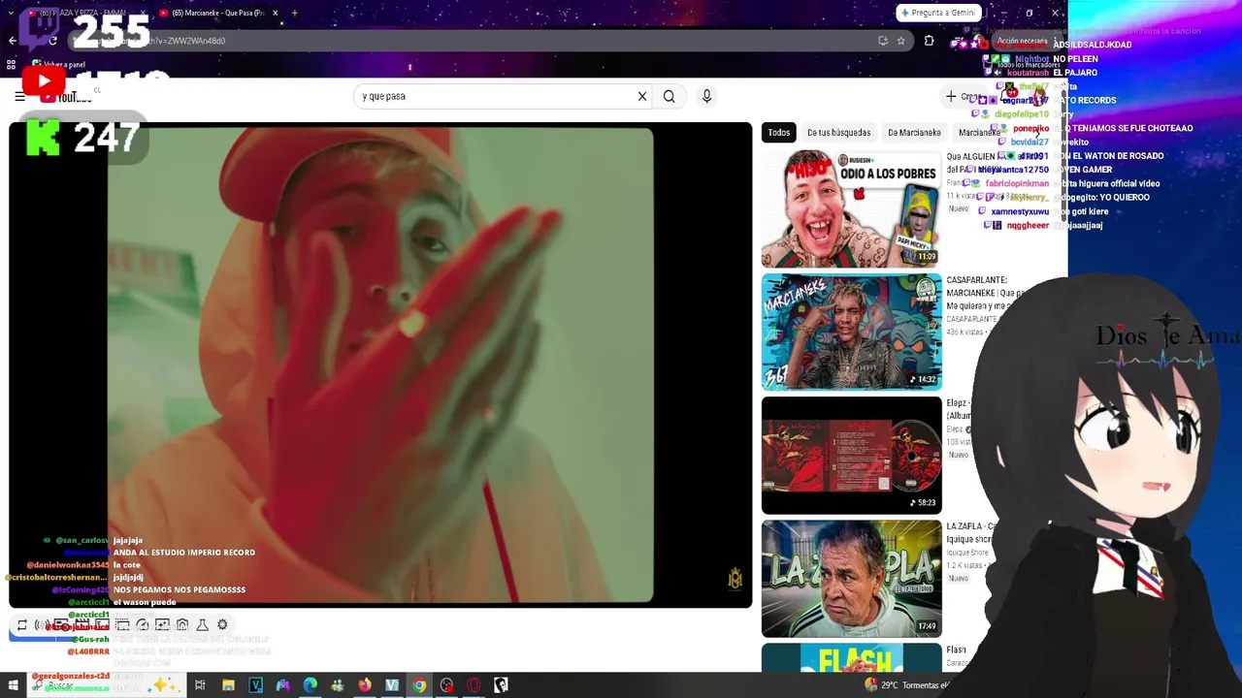
Task: Open the YouTube hamburger guide menu
Action: [19, 96]
